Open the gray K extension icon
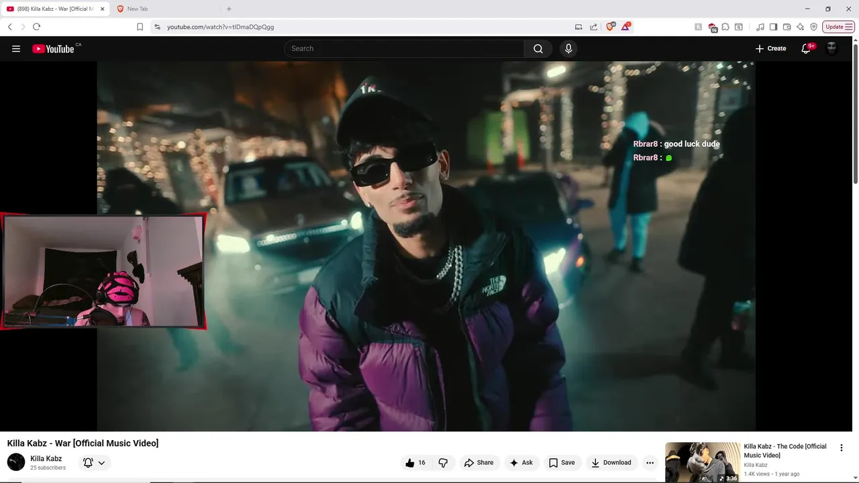The image size is (859, 483). [699, 27]
